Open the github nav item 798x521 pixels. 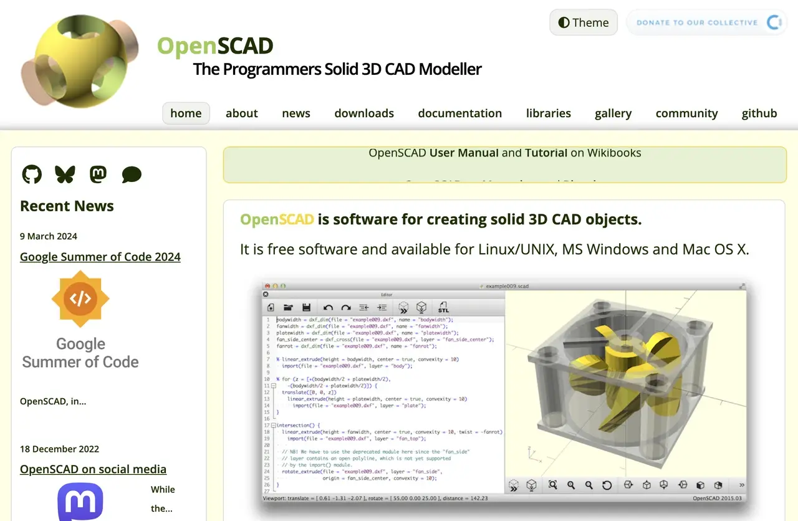[x=759, y=113]
